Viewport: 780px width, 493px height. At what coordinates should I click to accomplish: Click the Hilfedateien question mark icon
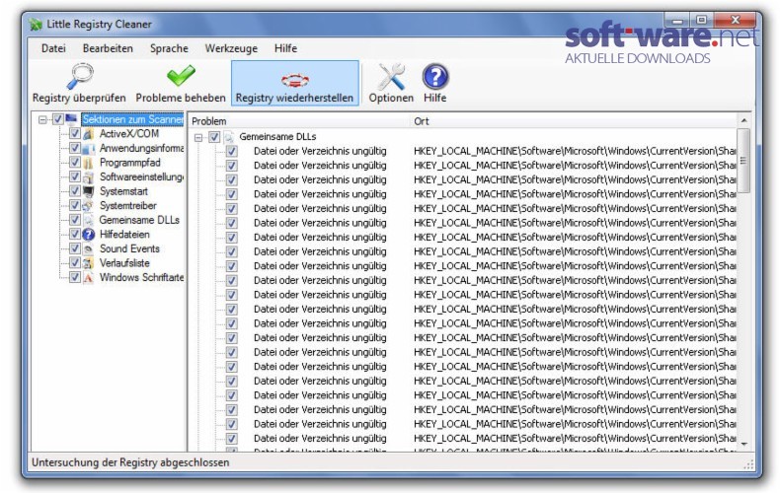tap(89, 235)
